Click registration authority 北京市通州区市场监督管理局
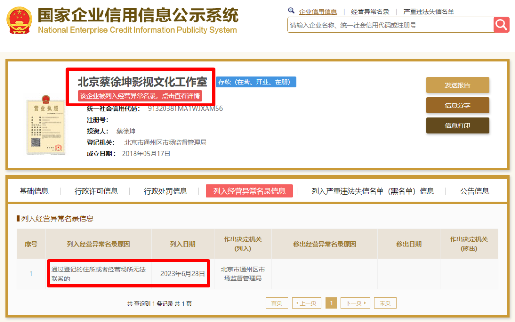 click(165, 142)
